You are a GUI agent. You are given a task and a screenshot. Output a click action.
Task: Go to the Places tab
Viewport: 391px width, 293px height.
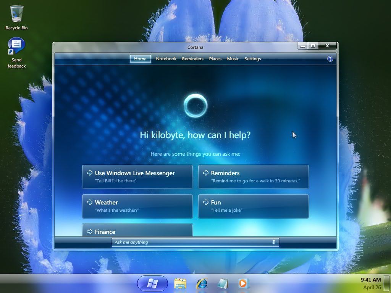[x=215, y=59]
